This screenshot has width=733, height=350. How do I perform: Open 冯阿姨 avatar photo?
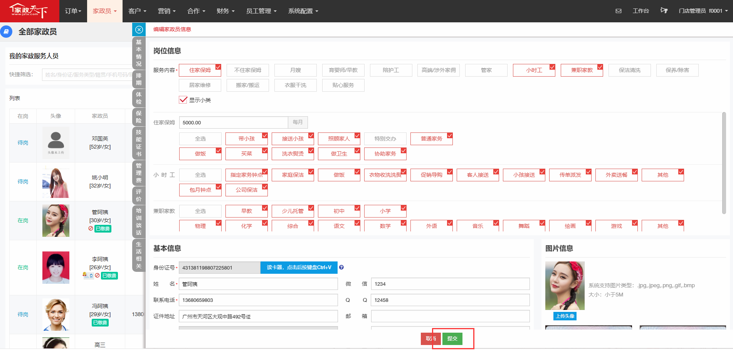tap(56, 315)
